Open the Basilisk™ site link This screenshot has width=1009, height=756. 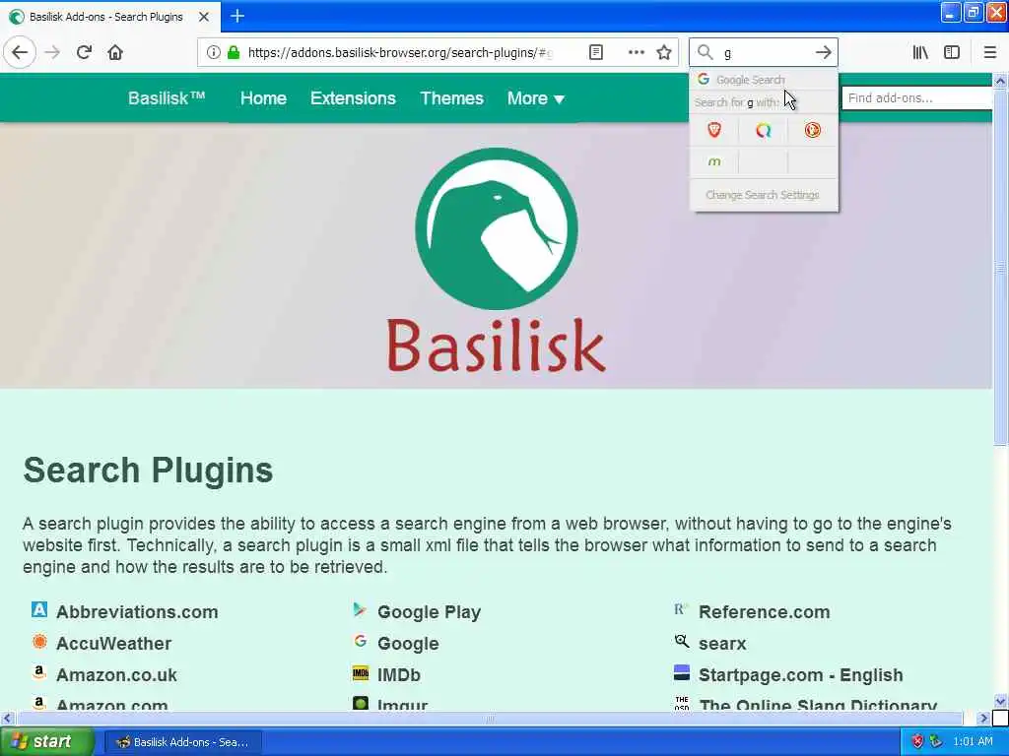(166, 98)
